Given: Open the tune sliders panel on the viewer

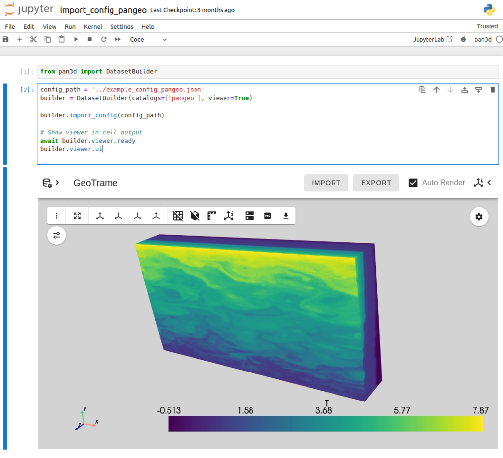Looking at the screenshot, I should pos(56,235).
